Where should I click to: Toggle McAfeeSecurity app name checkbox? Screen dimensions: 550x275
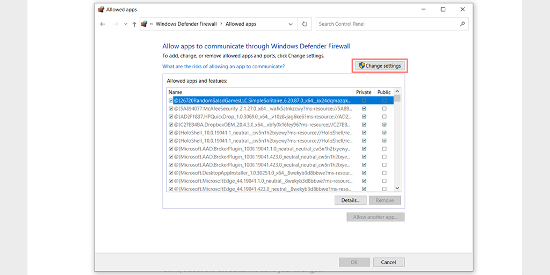171,108
